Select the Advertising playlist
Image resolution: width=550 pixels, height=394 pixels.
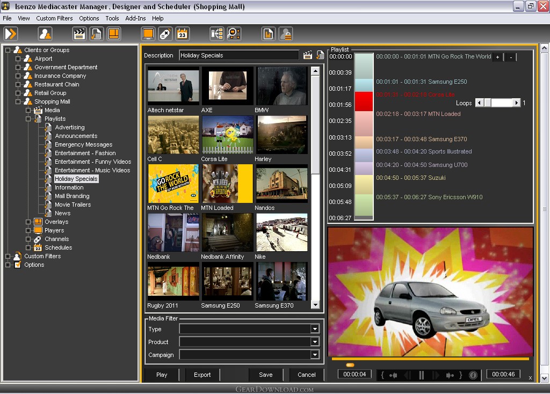click(x=69, y=127)
